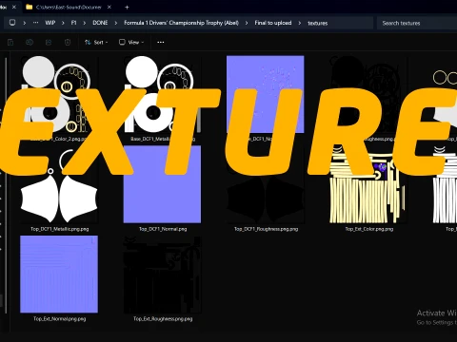This screenshot has width=457, height=342.
Task: Close the first File Explorer tab
Action: (x=14, y=7)
